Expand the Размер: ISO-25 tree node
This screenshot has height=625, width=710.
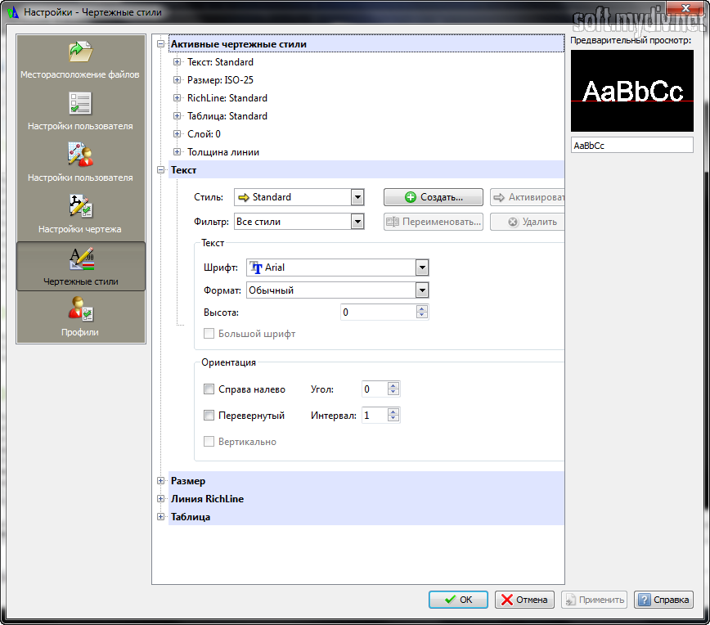(x=177, y=80)
